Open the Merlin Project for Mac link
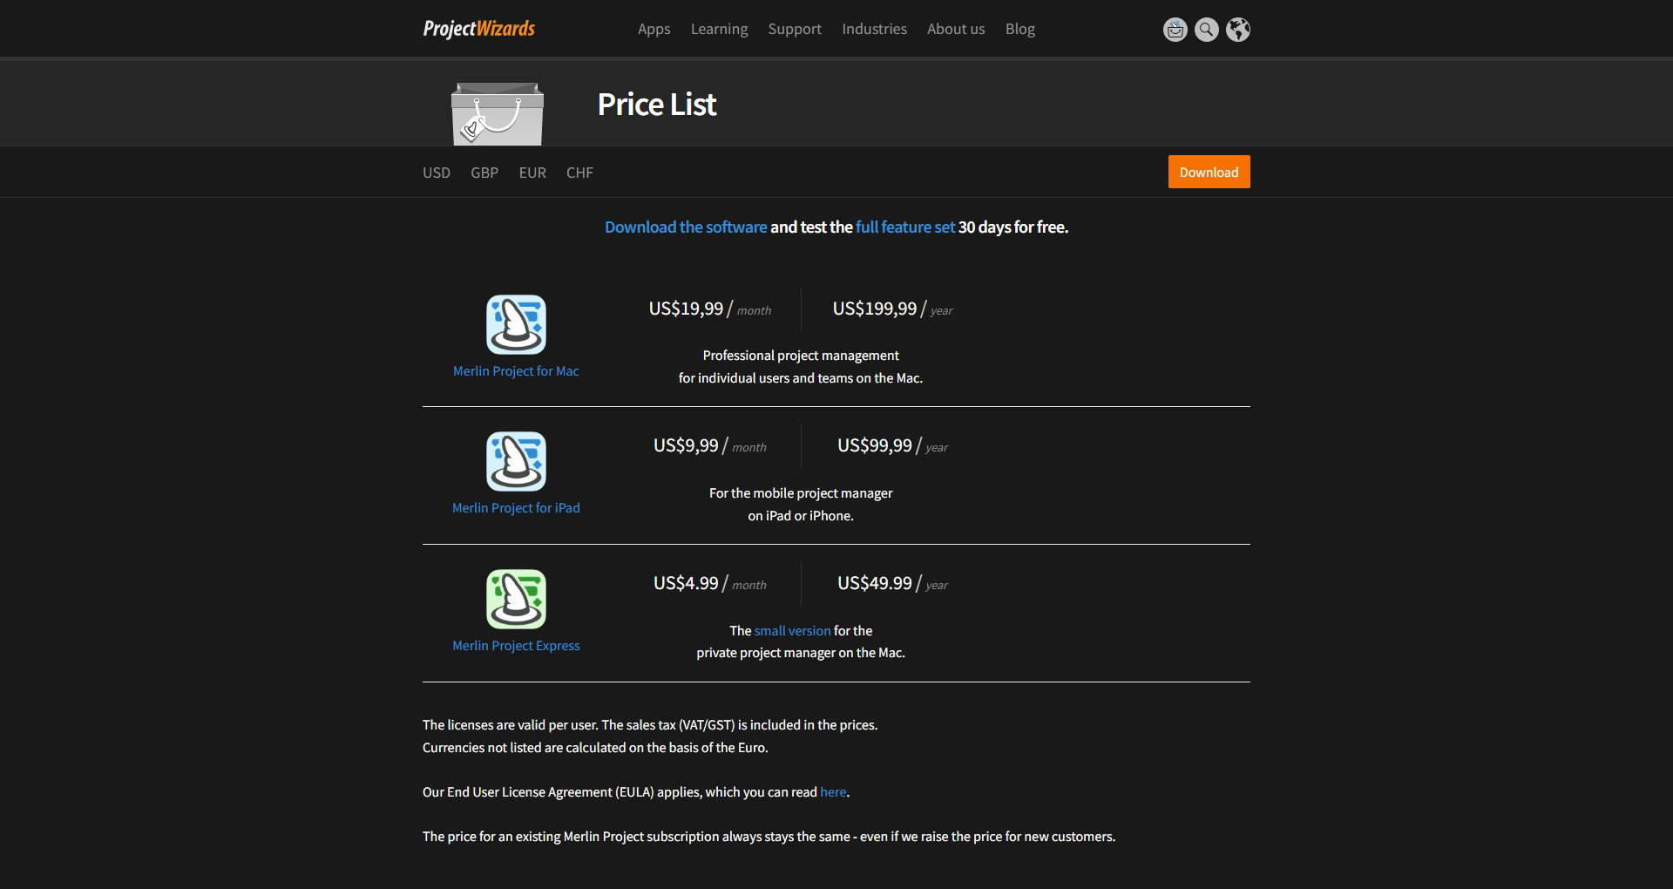Screen dimensions: 1673x889 (x=516, y=371)
